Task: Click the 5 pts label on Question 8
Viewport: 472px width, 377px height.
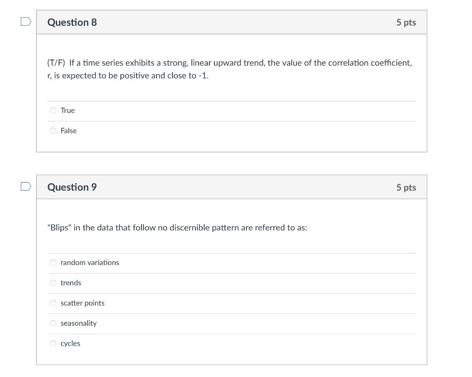Action: [406, 22]
